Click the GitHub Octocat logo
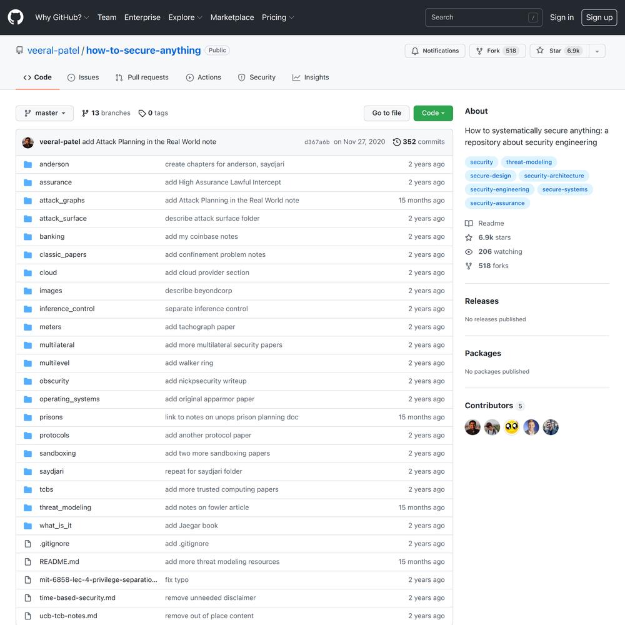The height and width of the screenshot is (625, 625). click(16, 17)
